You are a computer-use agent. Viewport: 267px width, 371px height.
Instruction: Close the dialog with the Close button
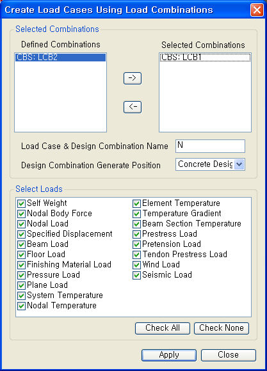[229, 355]
